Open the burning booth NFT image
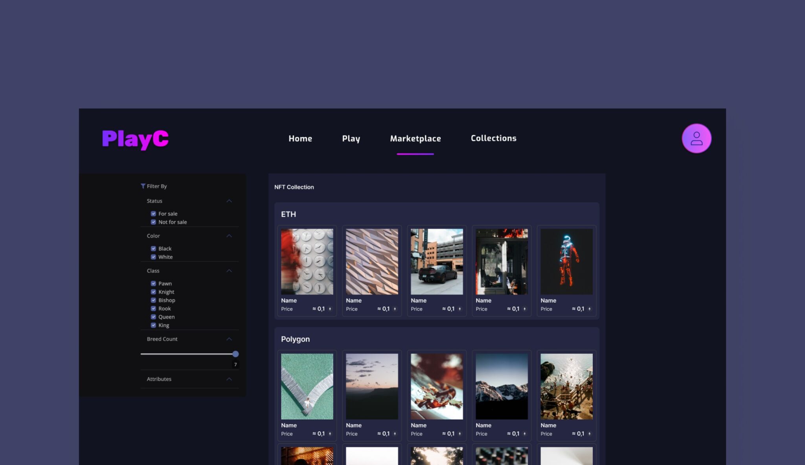805x465 pixels. click(x=502, y=262)
